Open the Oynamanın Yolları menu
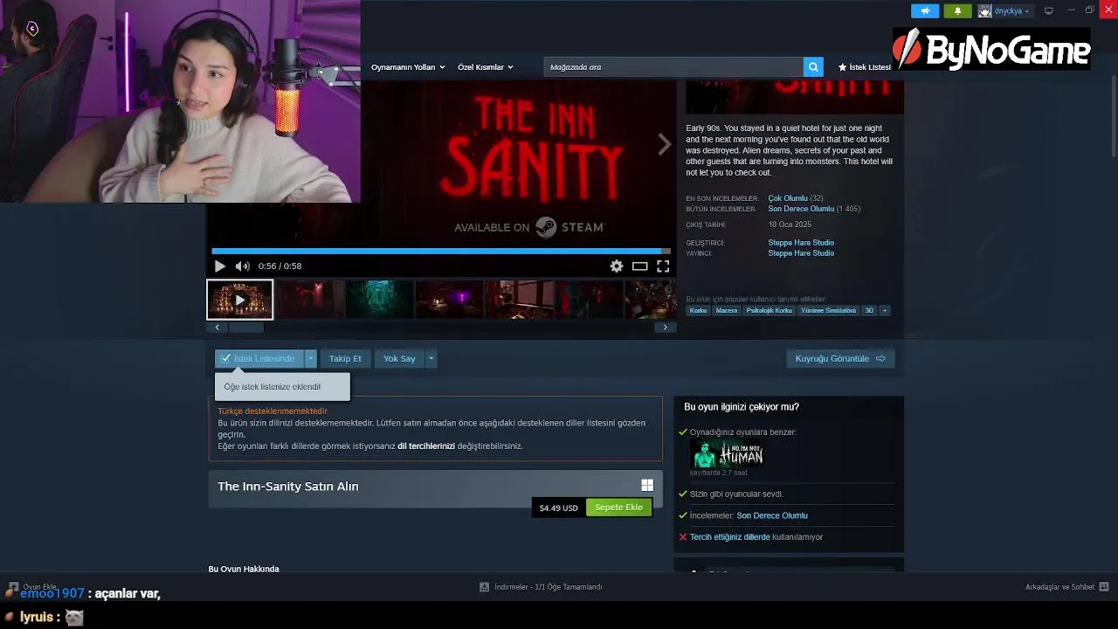The height and width of the screenshot is (629, 1118). [x=408, y=67]
